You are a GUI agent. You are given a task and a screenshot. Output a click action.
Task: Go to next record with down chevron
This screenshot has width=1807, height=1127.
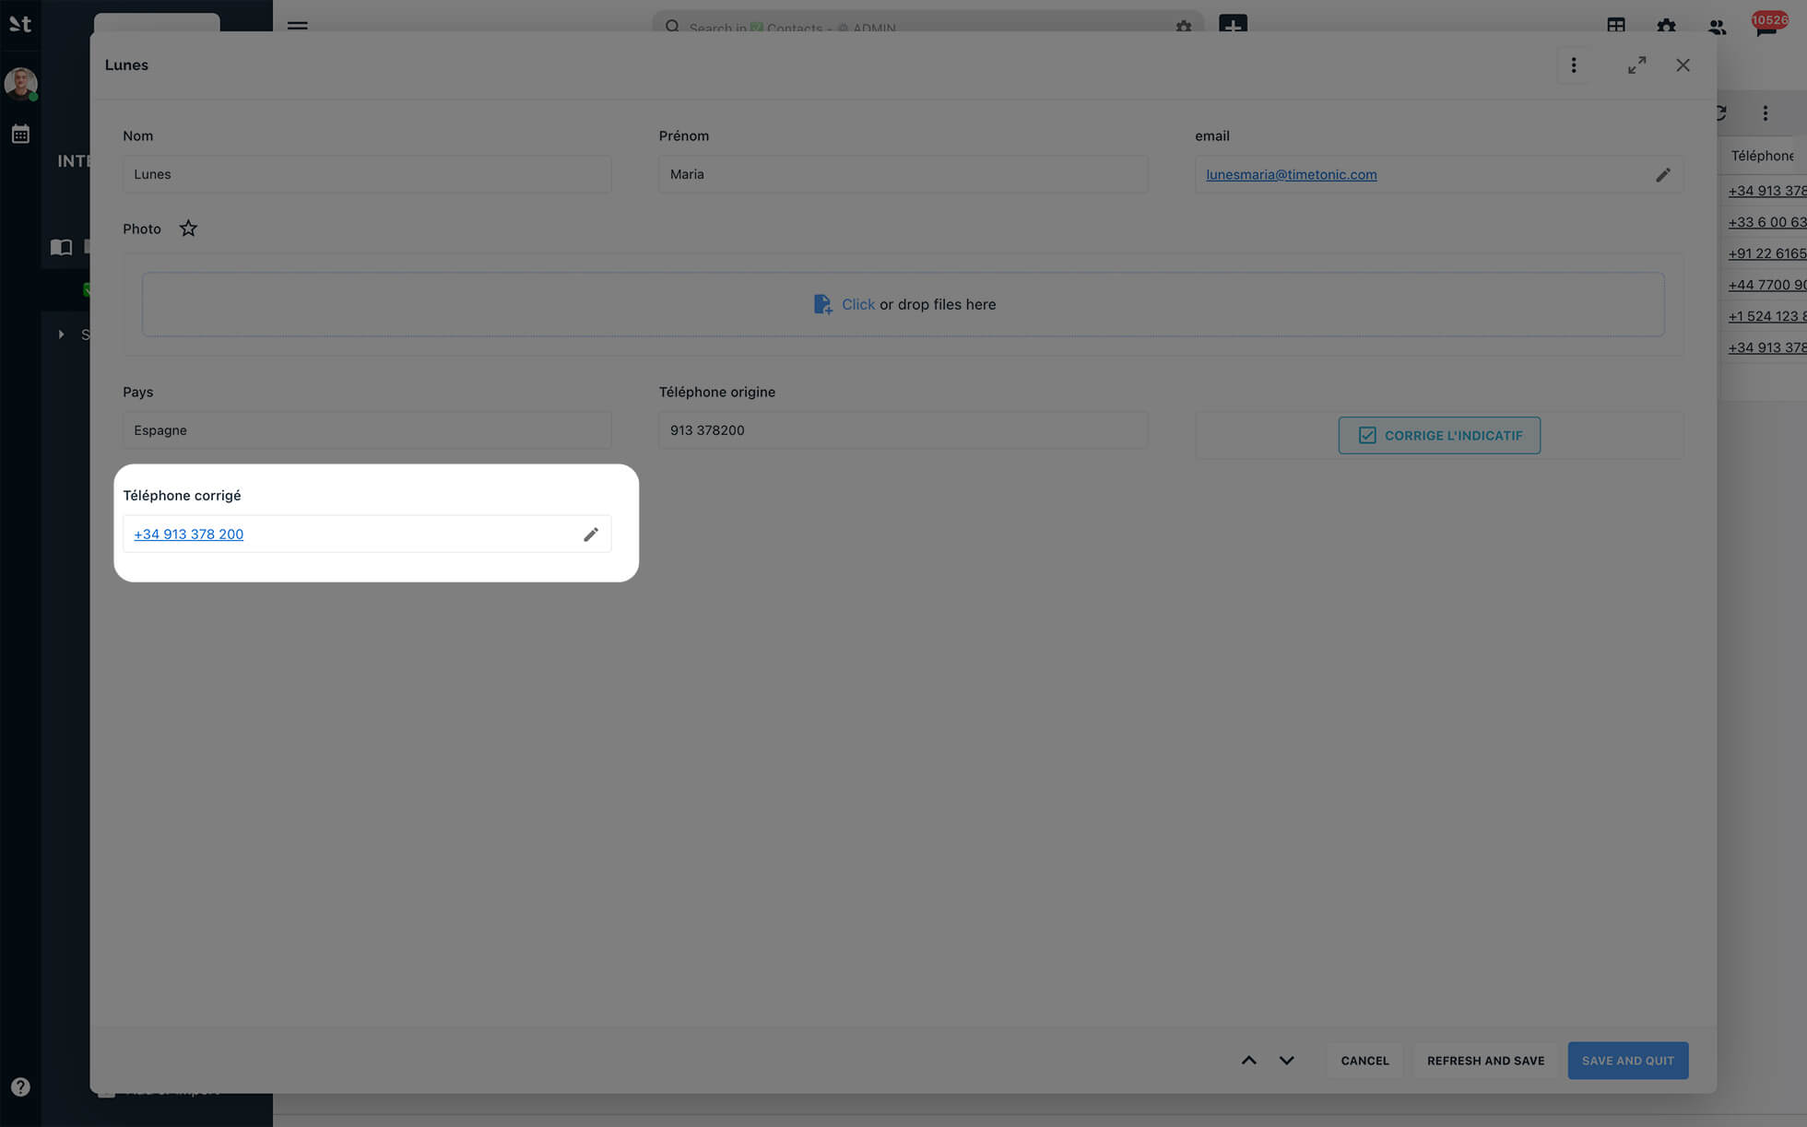1286,1061
